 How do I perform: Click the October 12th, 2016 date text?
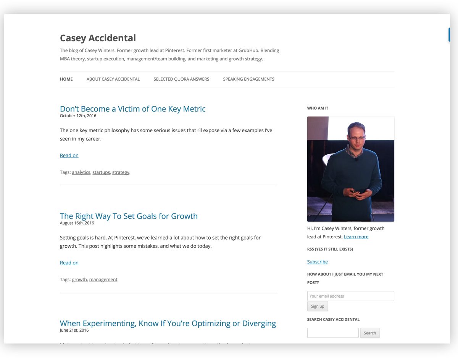coord(78,116)
